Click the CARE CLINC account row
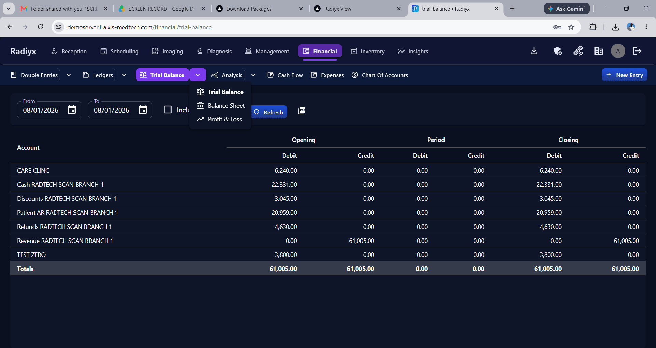This screenshot has width=656, height=348. 328,170
